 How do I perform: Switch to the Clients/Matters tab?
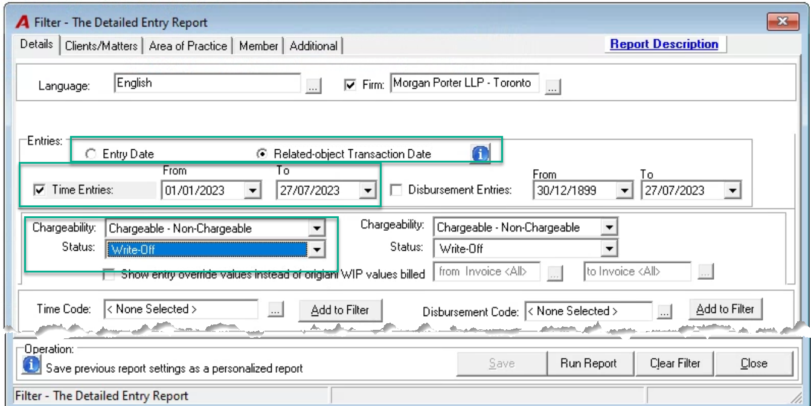[101, 46]
